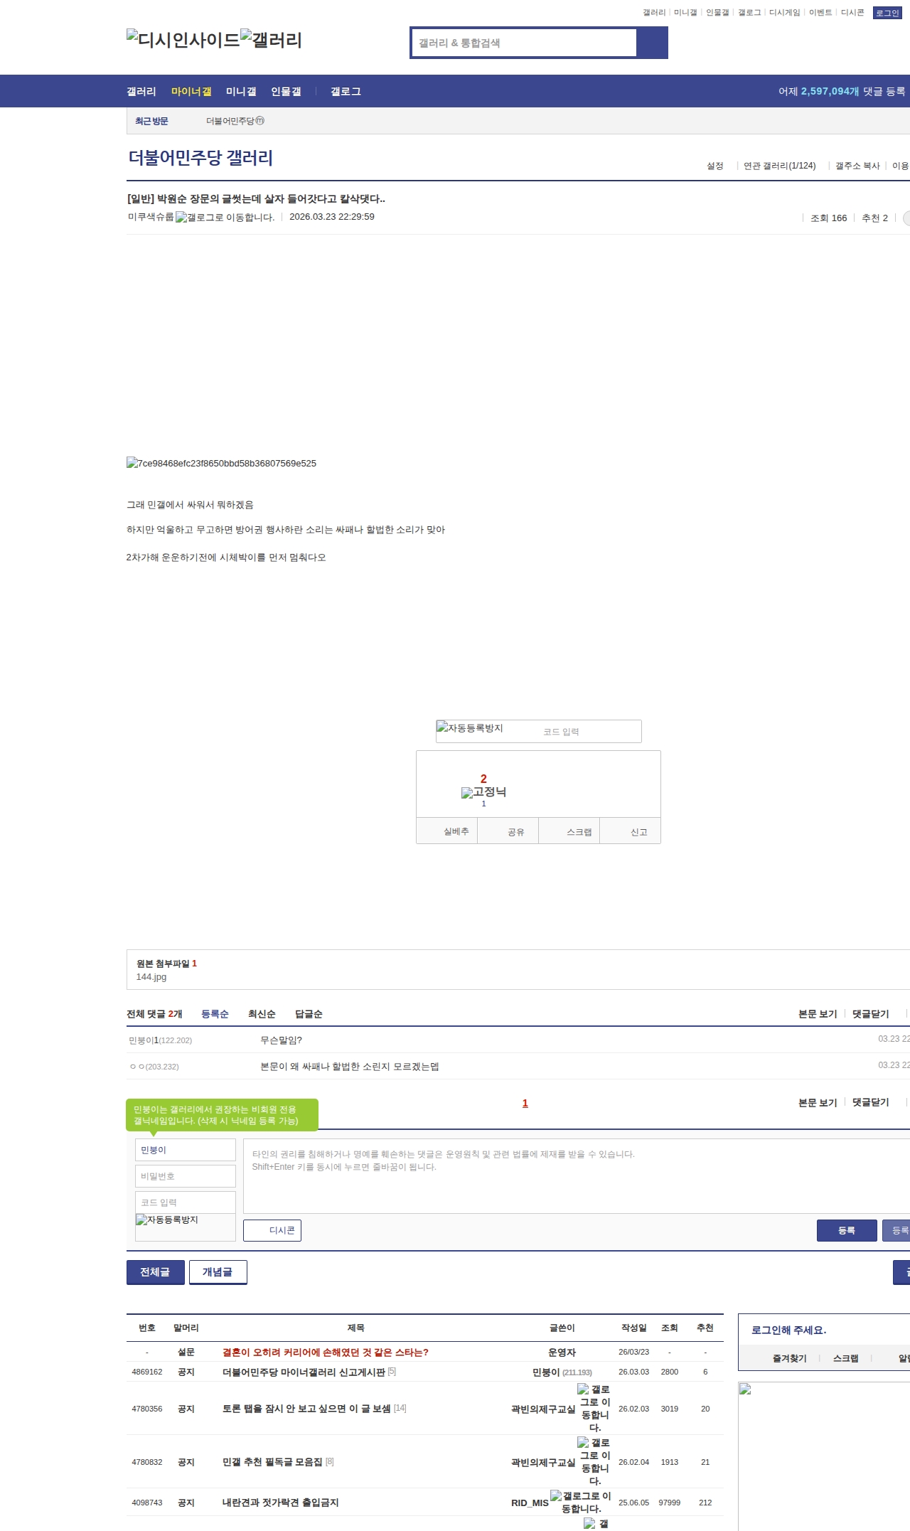Click 본문 보기 beside the comment sort options
Screen dimensions: 910x1531
pos(818,1014)
